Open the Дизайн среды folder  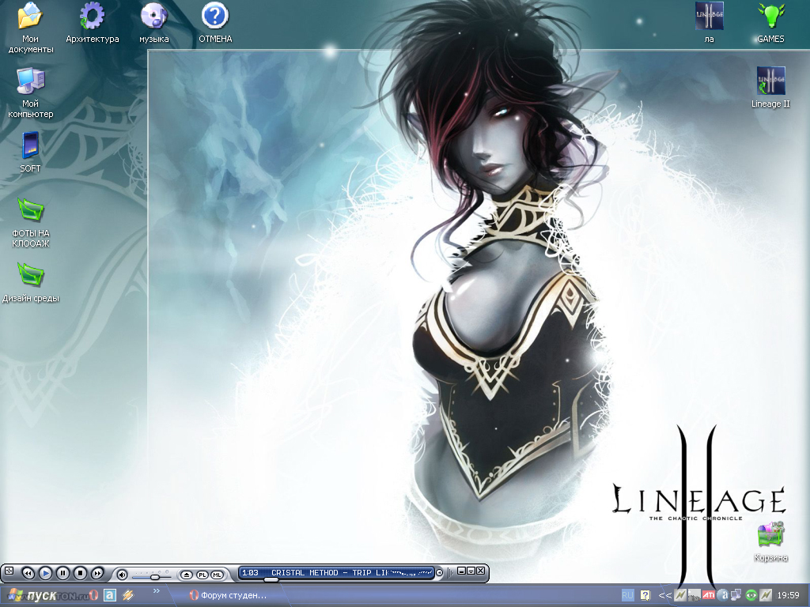coord(31,282)
